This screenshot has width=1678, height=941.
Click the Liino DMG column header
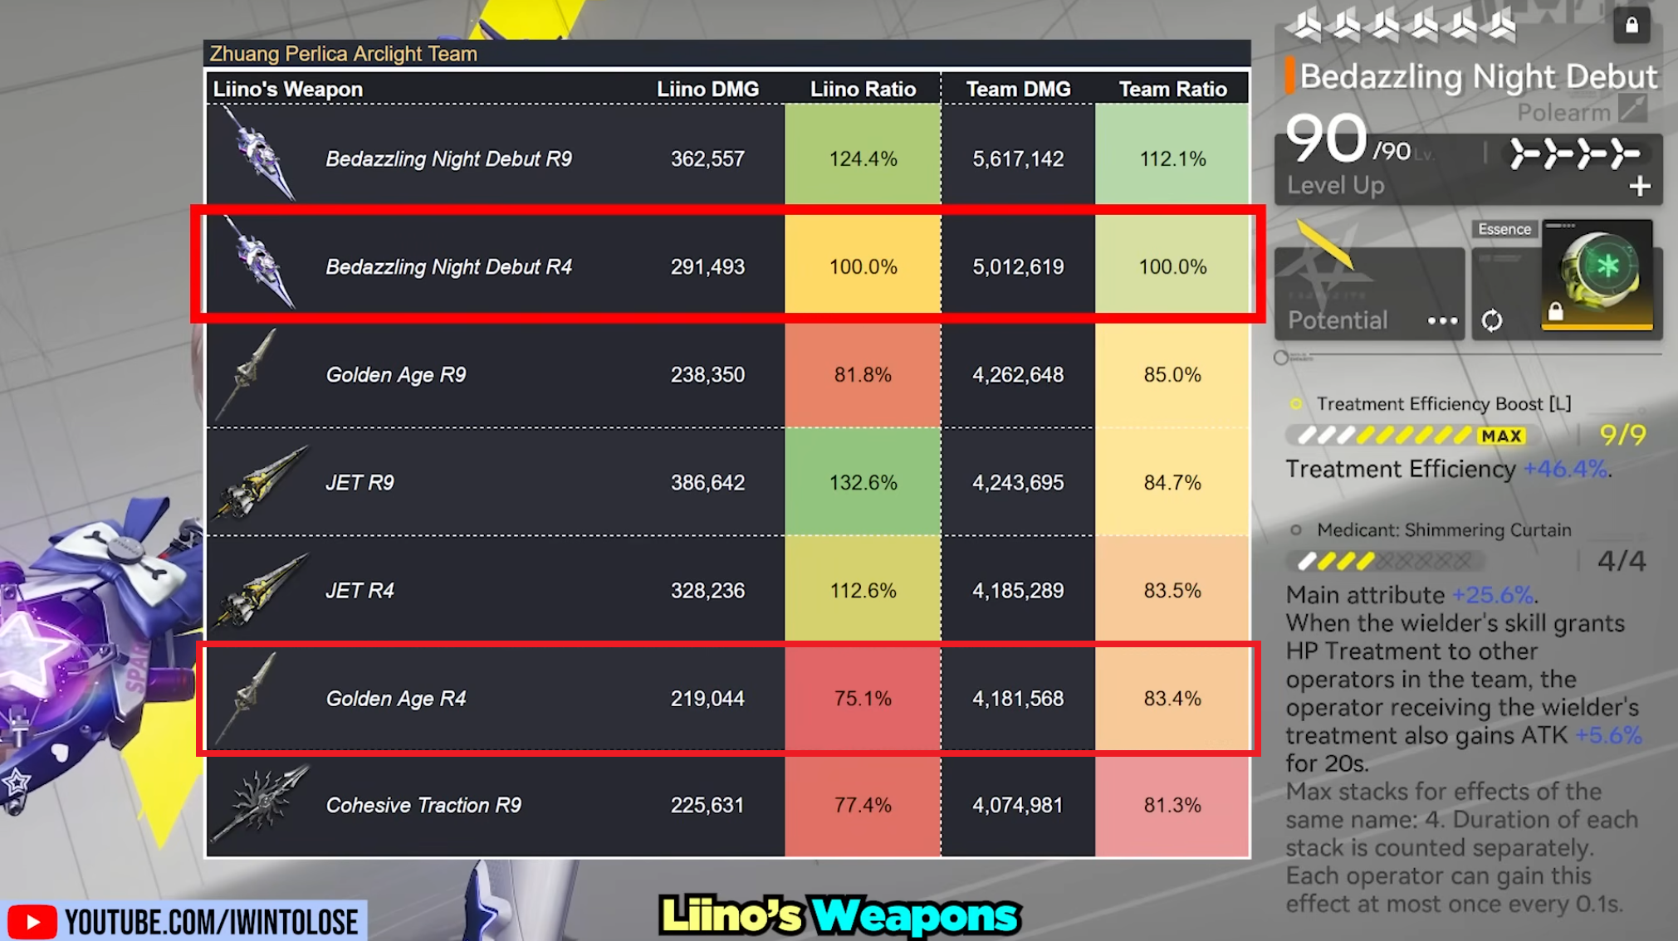coord(707,89)
